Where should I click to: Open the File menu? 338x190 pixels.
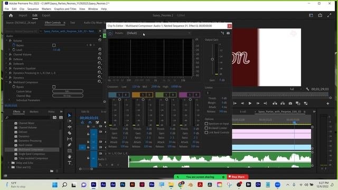point(7,9)
